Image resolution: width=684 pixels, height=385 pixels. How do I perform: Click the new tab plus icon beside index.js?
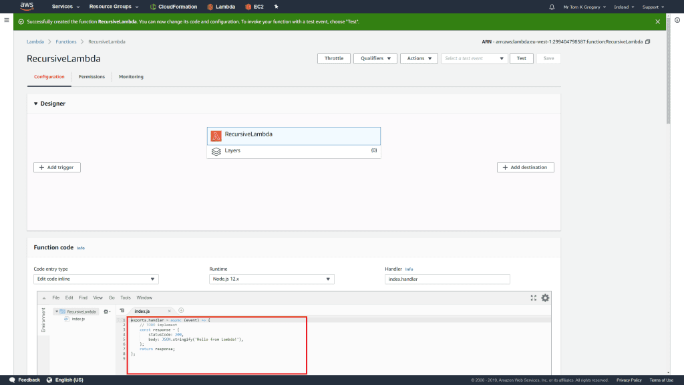point(181,311)
